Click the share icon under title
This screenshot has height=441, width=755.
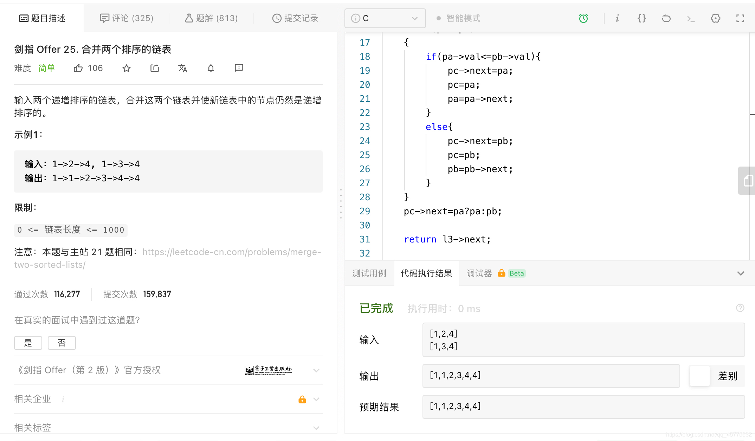(x=155, y=68)
